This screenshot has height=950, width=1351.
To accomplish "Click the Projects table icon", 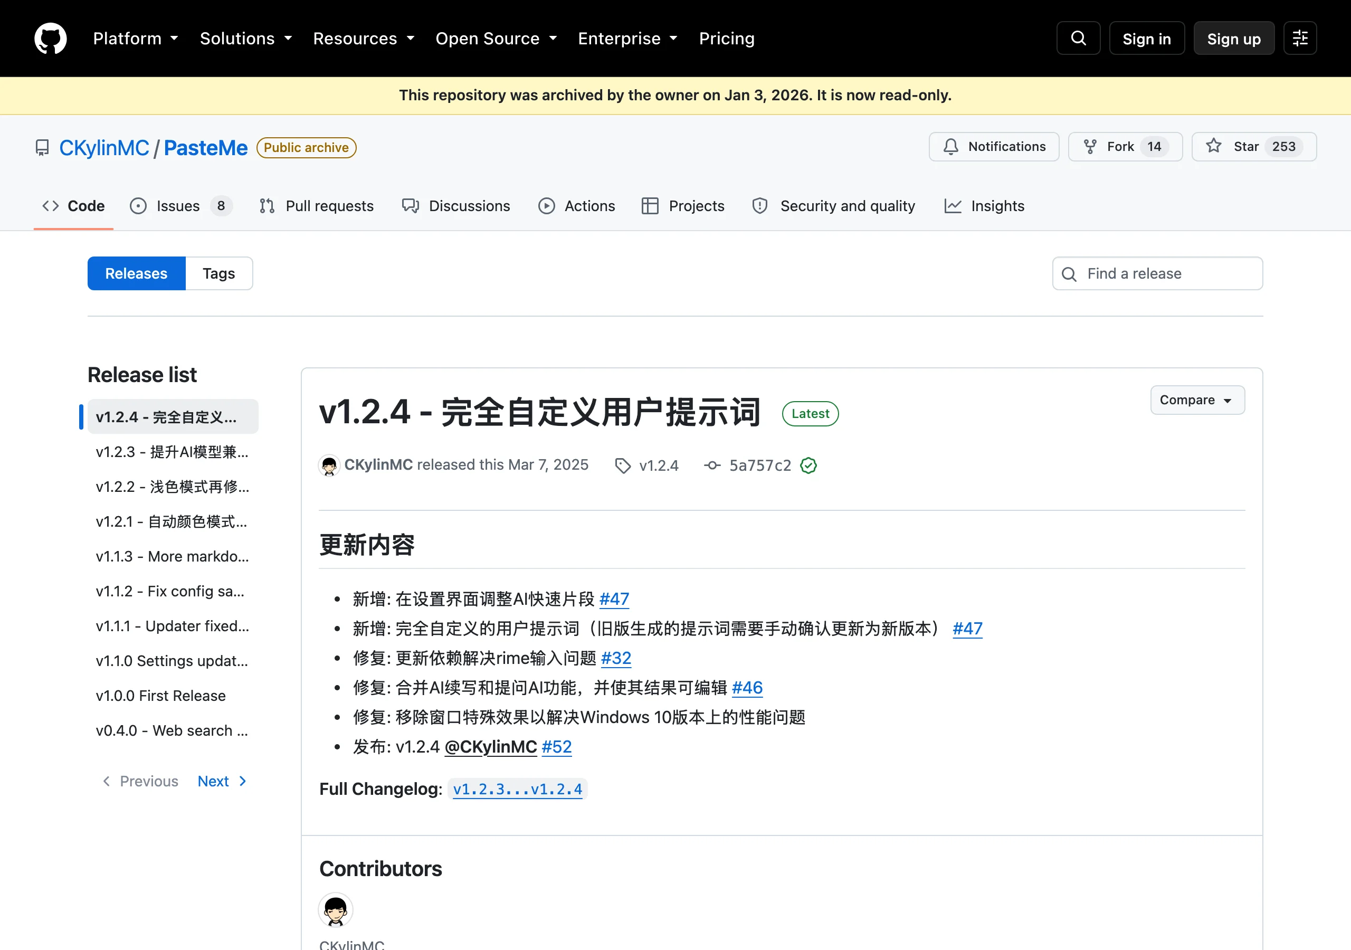I will tap(650, 206).
